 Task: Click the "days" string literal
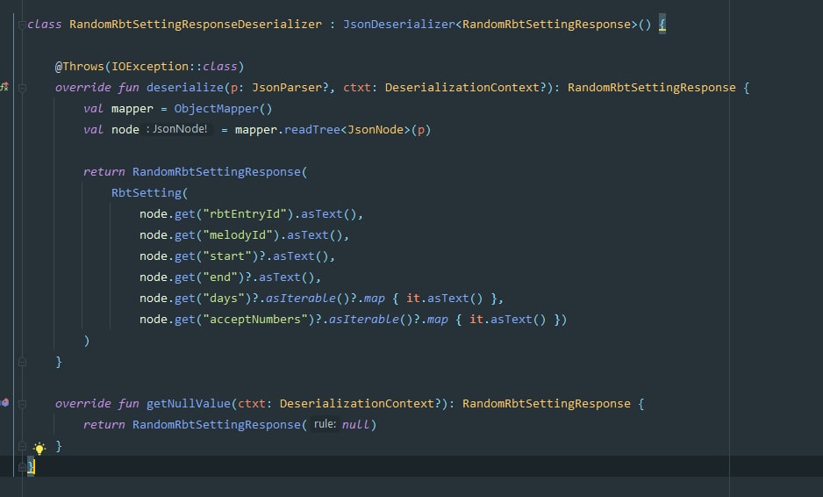tap(223, 298)
